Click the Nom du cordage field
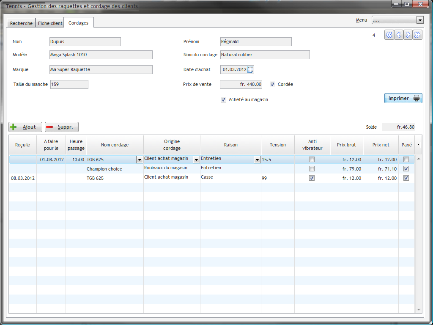Image resolution: width=433 pixels, height=325 pixels. point(265,55)
